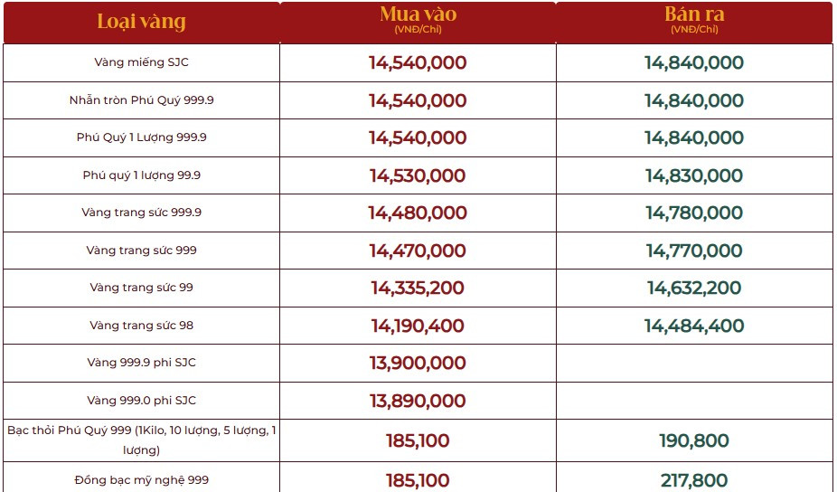This screenshot has height=492, width=837.
Task: Select the 14,484,400 sell price cell
Action: pyautogui.click(x=694, y=326)
